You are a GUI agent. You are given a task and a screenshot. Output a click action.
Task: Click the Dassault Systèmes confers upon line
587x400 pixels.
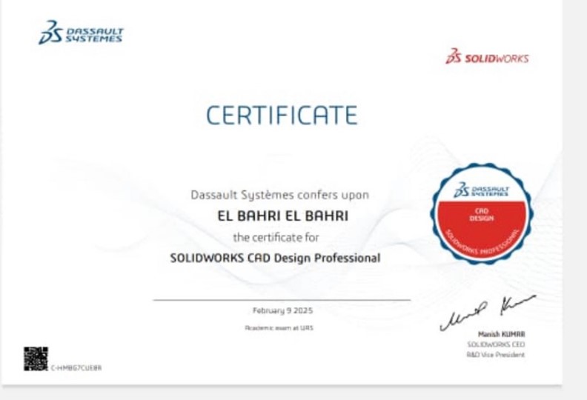[x=279, y=196]
